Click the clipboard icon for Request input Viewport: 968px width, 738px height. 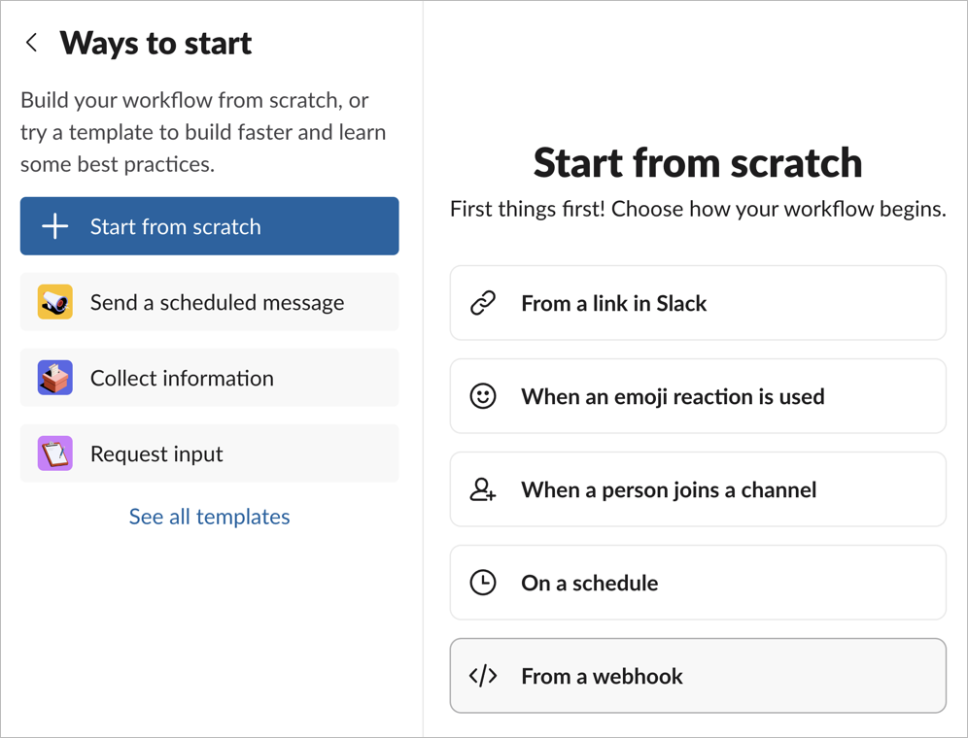[x=55, y=453]
